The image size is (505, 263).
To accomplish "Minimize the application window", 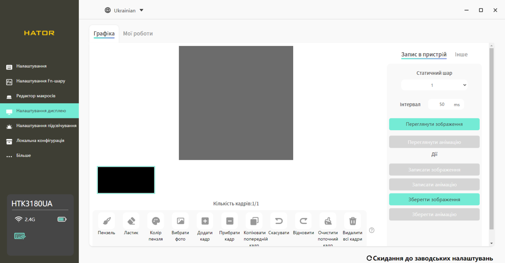I will [x=467, y=10].
